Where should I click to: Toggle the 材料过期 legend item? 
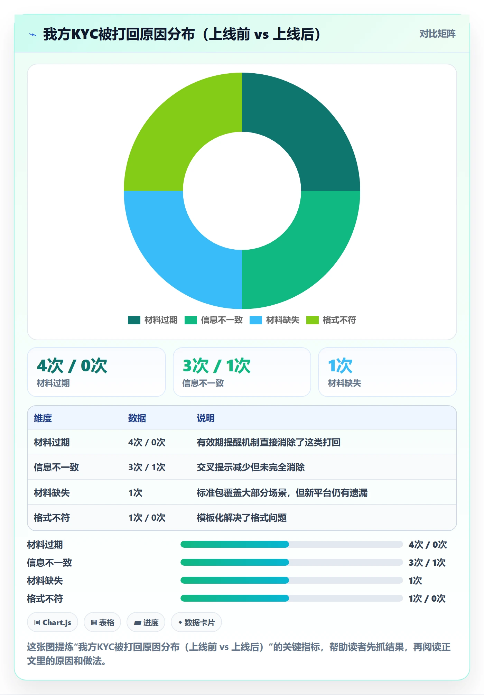point(152,320)
